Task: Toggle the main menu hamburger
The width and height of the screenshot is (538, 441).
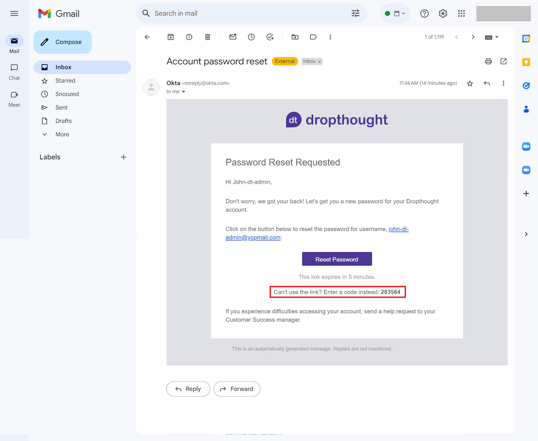Action: 14,13
